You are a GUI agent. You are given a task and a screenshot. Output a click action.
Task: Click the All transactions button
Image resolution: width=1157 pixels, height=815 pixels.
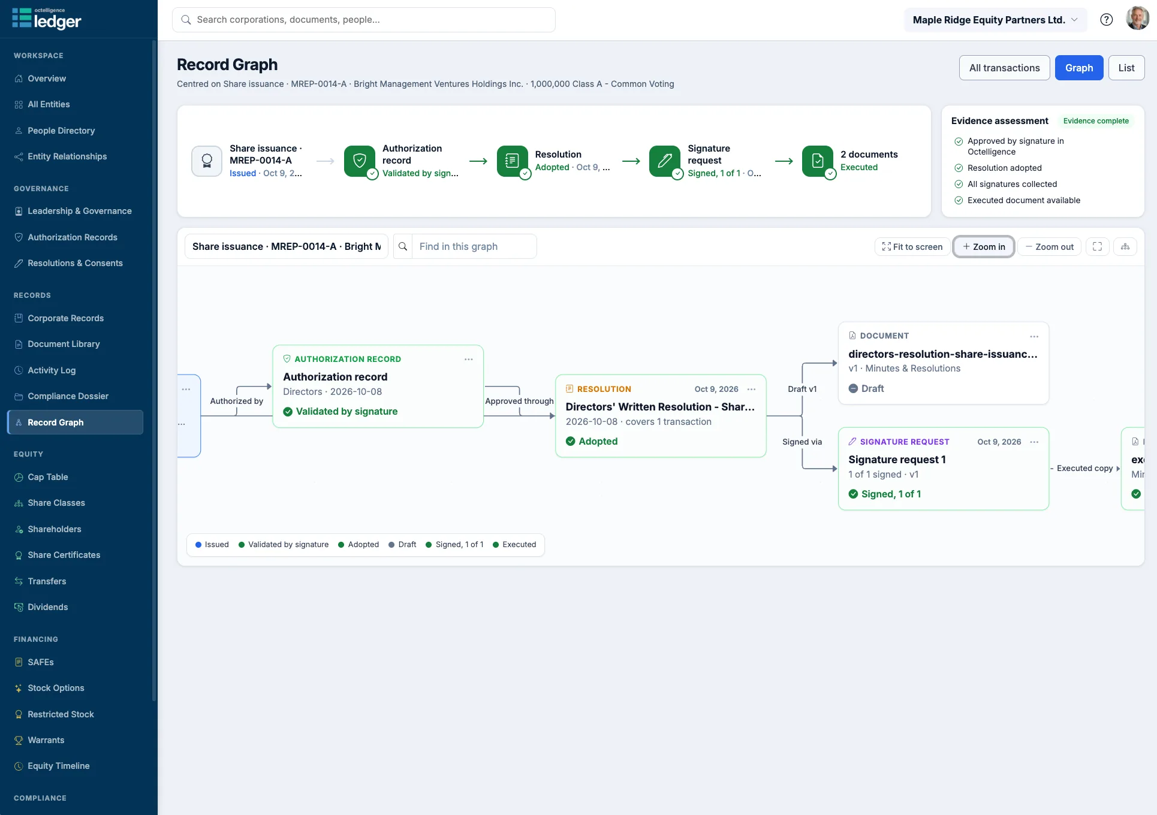click(1005, 68)
